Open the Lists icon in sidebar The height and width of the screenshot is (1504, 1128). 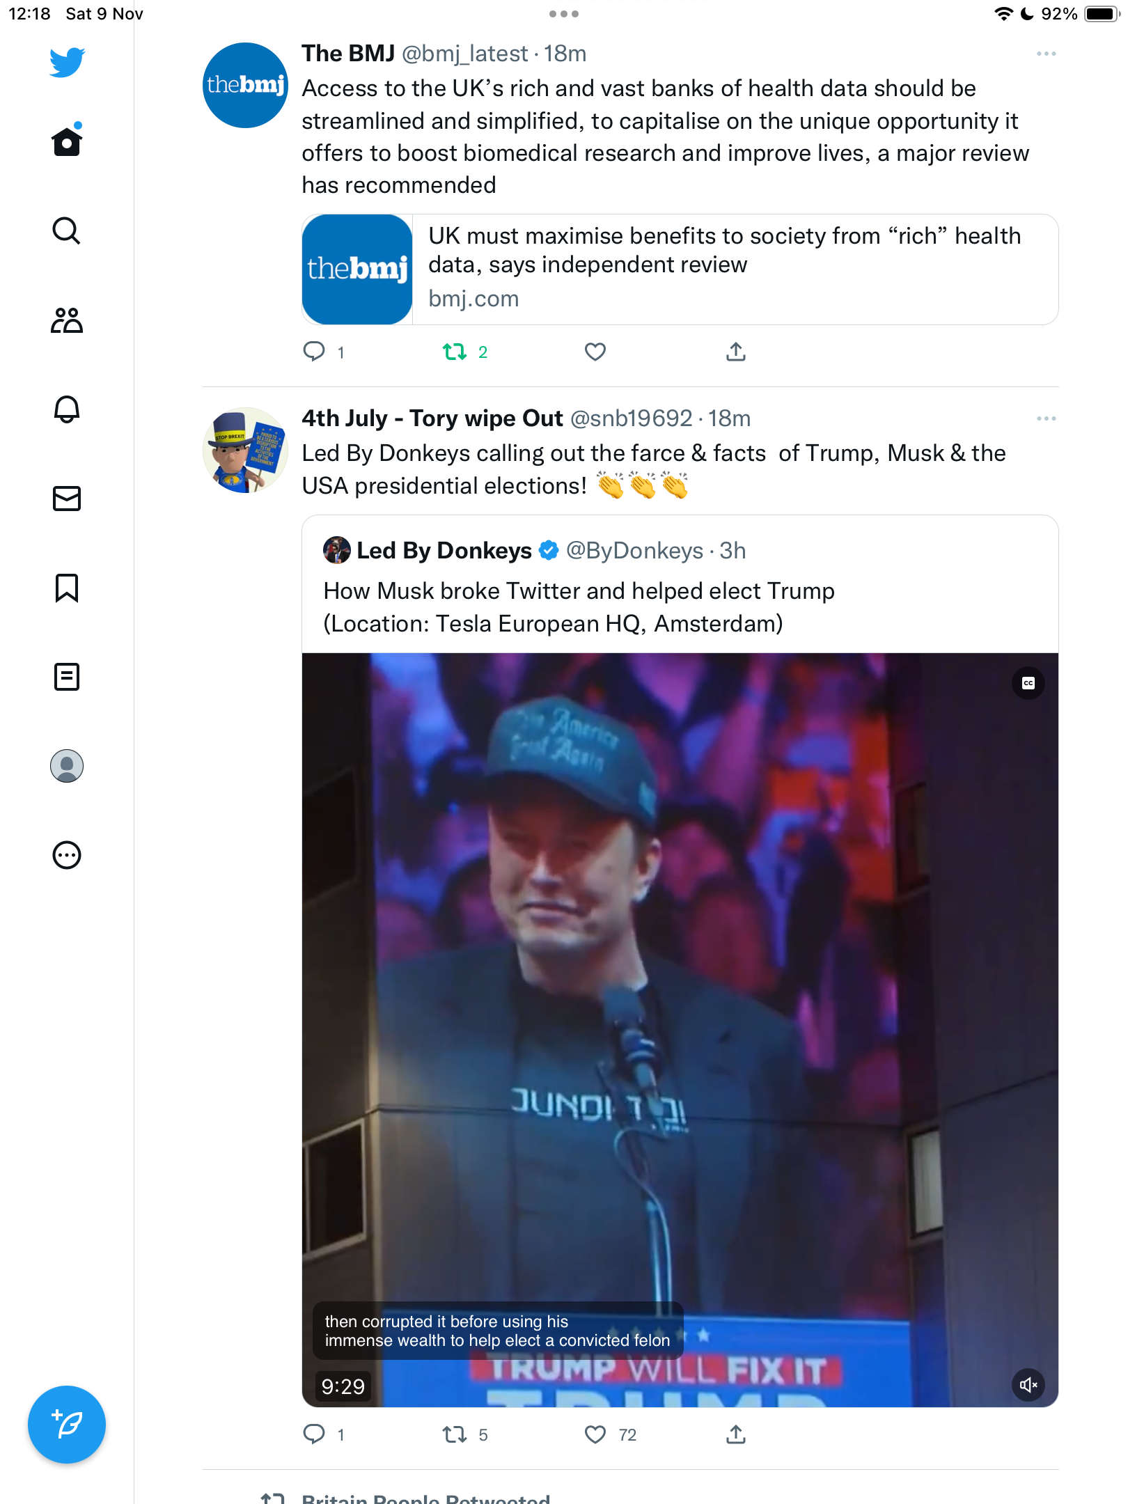coord(67,677)
